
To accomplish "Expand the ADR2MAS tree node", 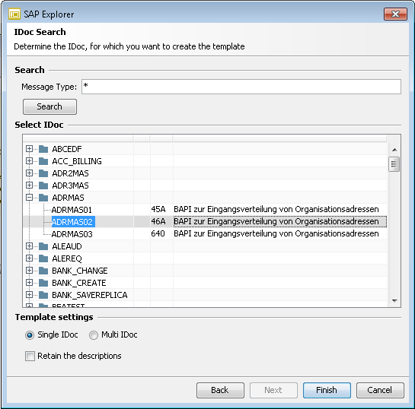I will coord(29,173).
